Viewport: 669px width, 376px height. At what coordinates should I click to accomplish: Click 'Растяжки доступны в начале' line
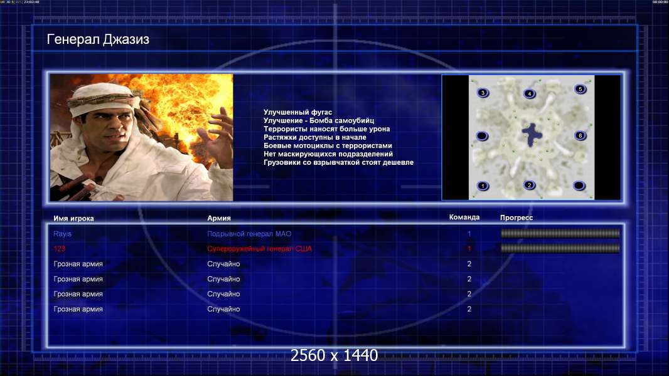[x=315, y=137]
